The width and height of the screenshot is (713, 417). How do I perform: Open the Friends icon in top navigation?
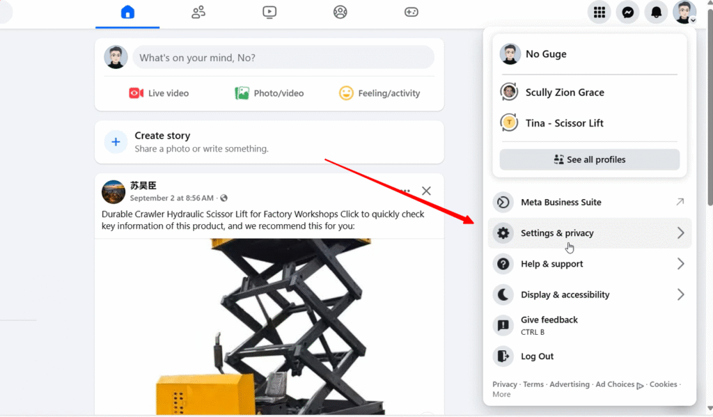198,13
